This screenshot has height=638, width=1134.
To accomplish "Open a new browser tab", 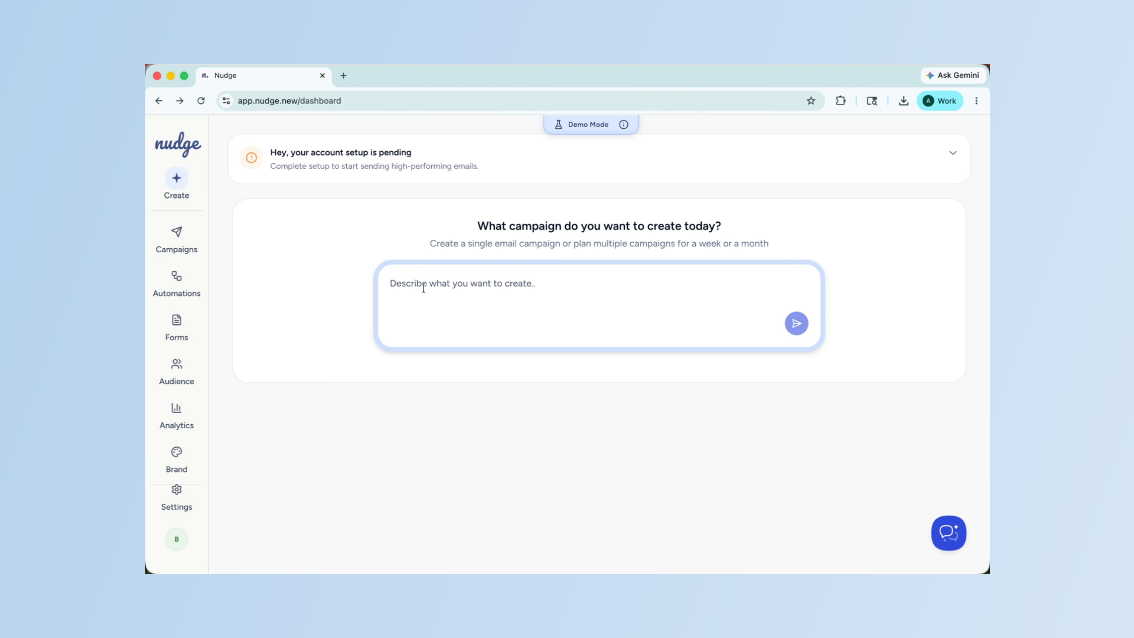I will pos(343,76).
